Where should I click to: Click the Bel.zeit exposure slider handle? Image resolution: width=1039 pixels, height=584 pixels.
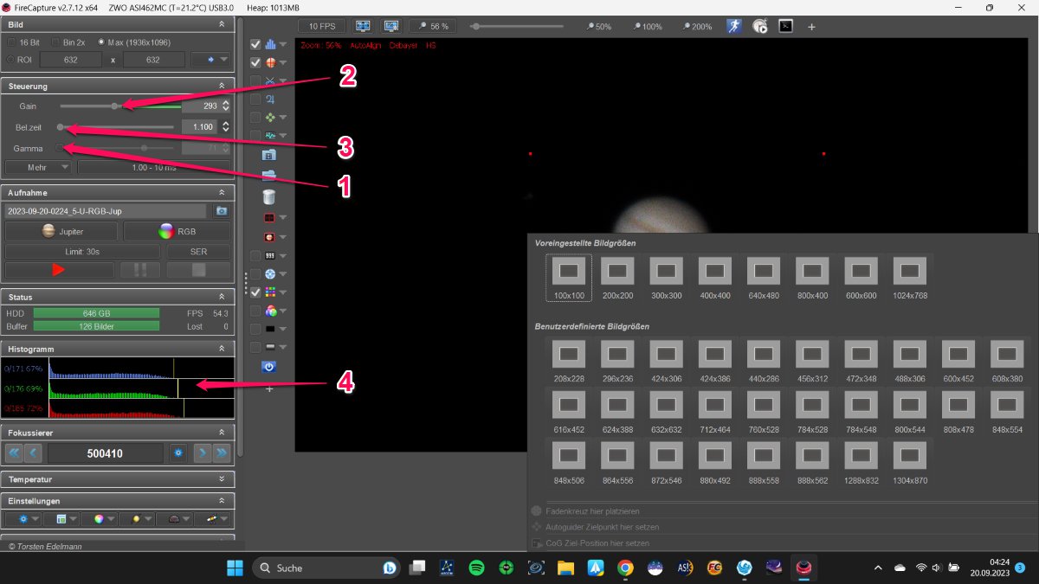(x=61, y=126)
